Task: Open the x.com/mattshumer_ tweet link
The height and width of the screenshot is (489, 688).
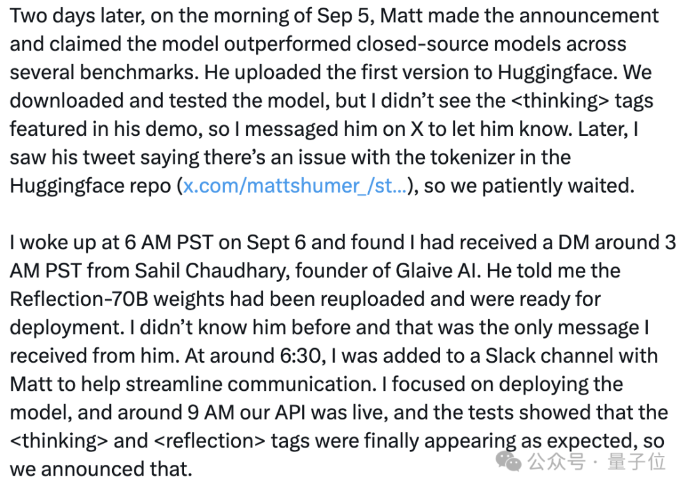Action: 295,186
